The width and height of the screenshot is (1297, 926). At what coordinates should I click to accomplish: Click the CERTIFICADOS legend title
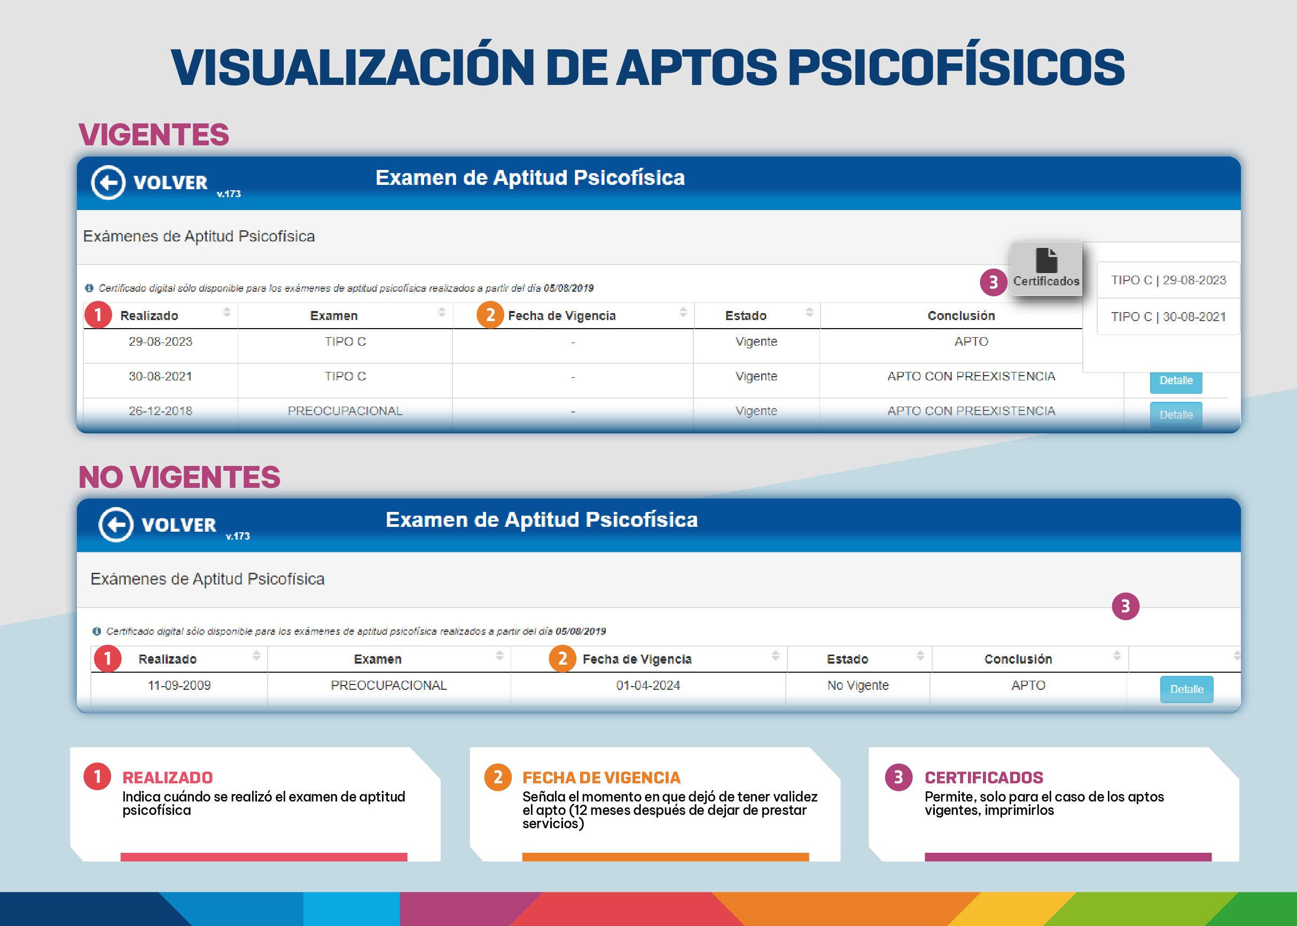pyautogui.click(x=984, y=778)
